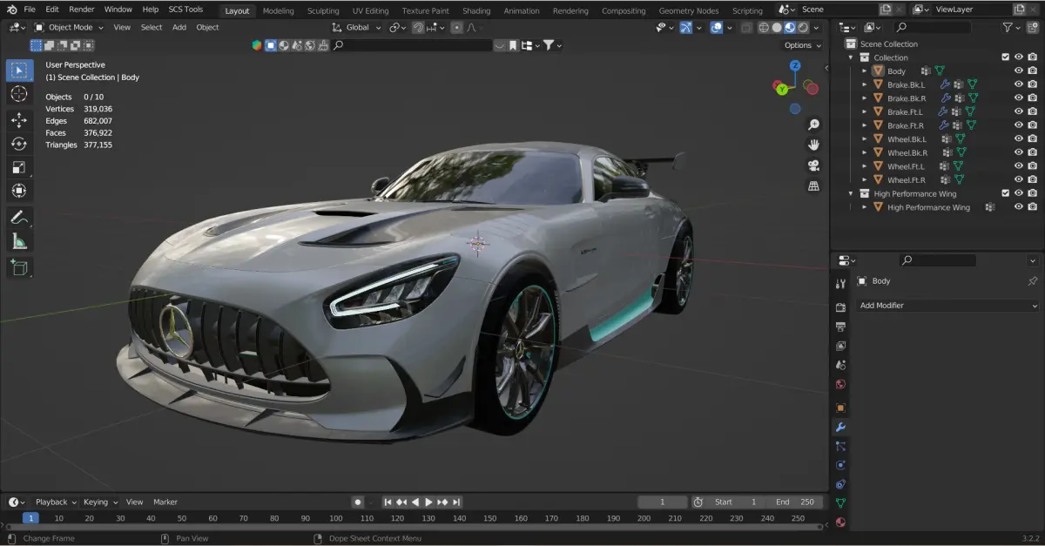Select the Transform tool in the left toolbar
The image size is (1045, 546).
[x=19, y=191]
